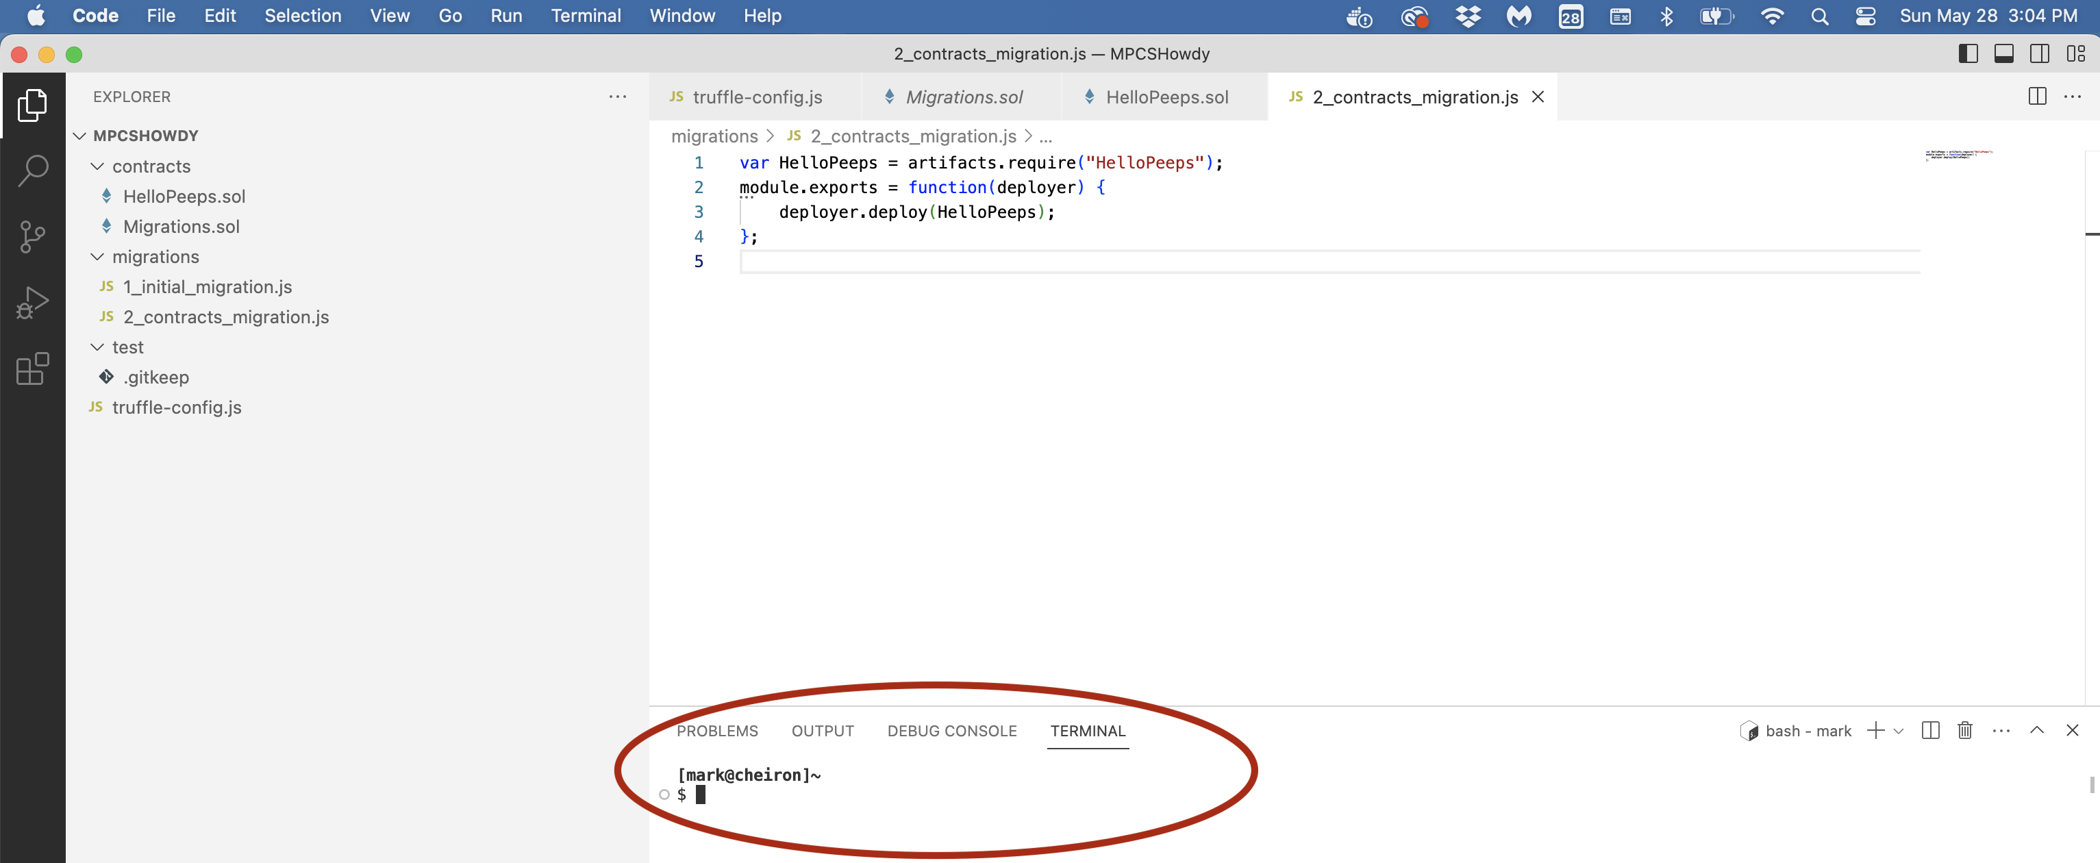This screenshot has height=863, width=2100.
Task: Create a new terminal with plus icon
Action: click(1875, 730)
